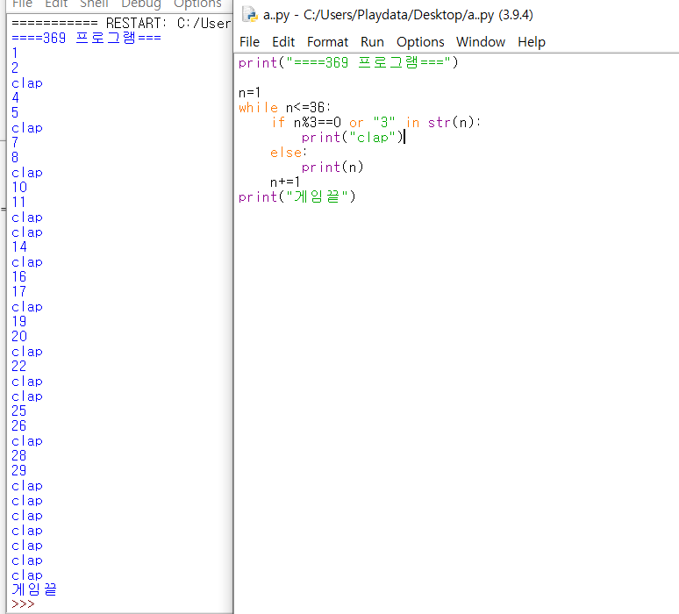
Task: Open the Options menu in the IDLE shell window
Action: point(197,4)
